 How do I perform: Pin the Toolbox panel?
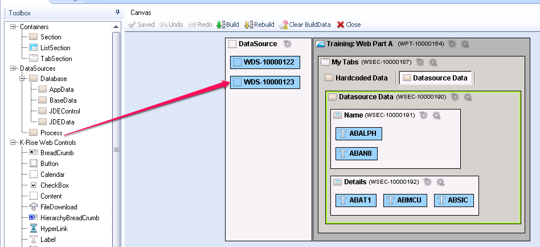pos(117,13)
